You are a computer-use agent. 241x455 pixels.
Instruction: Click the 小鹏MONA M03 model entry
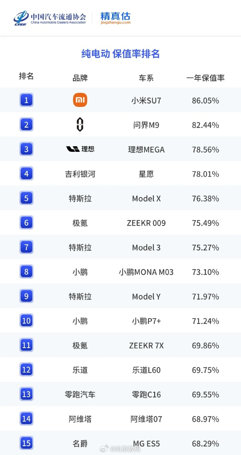(x=146, y=272)
